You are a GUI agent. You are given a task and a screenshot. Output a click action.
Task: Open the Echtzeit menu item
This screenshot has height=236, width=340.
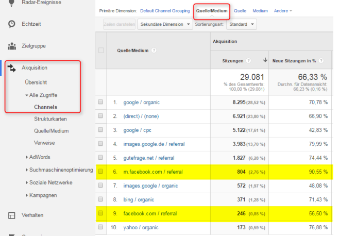[x=31, y=24]
